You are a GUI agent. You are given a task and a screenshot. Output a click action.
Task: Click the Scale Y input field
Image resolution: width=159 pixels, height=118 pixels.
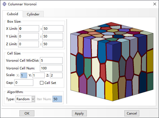[x=38, y=75]
